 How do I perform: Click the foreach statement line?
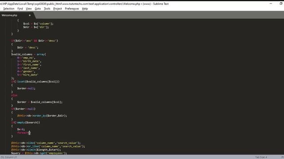coord(24,132)
